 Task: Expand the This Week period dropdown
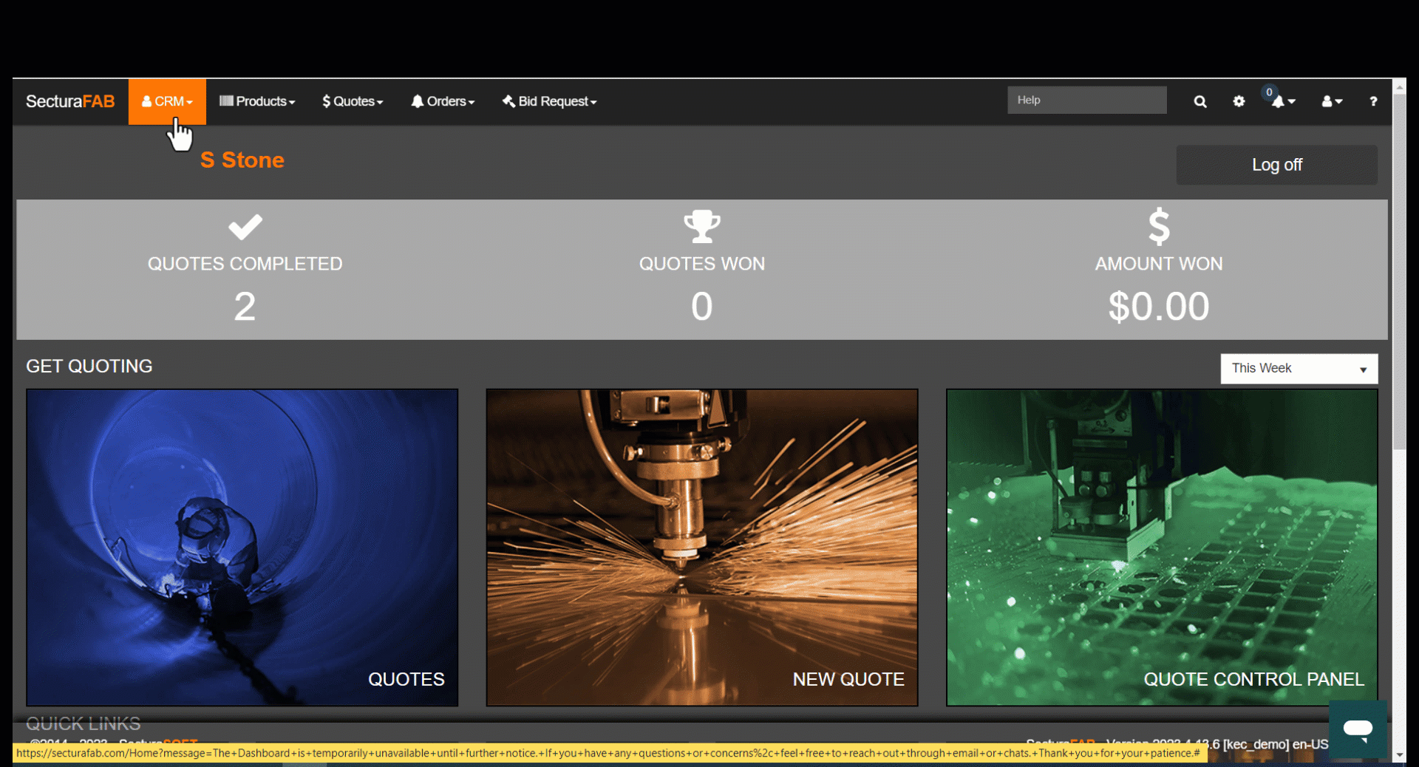pyautogui.click(x=1299, y=369)
